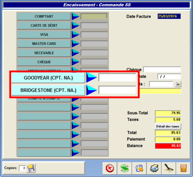Choose MASTER CARD payment button
The image size is (193, 177).
(x=44, y=43)
